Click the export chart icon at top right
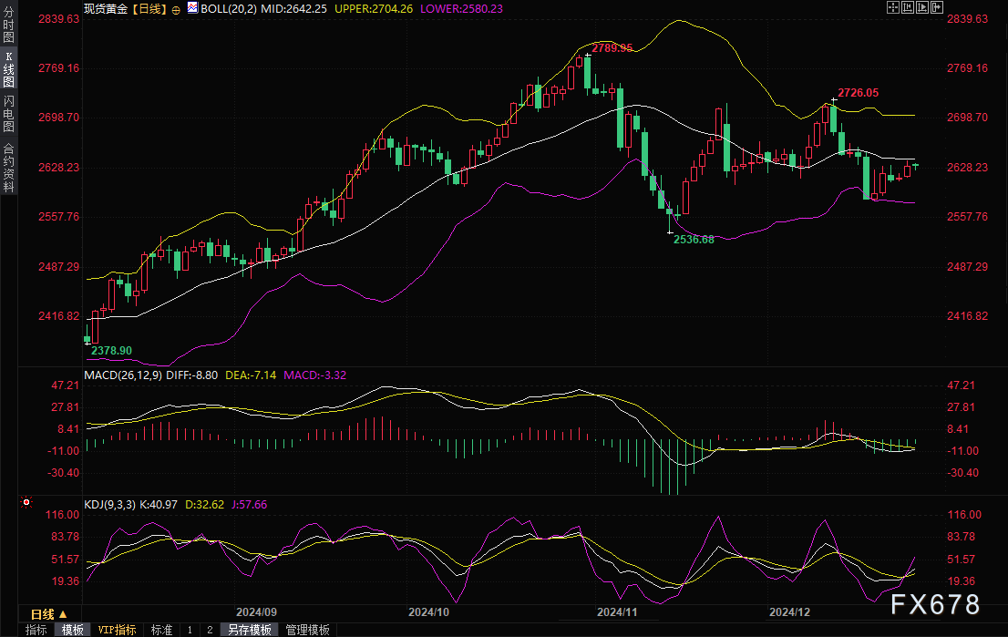 937,7
